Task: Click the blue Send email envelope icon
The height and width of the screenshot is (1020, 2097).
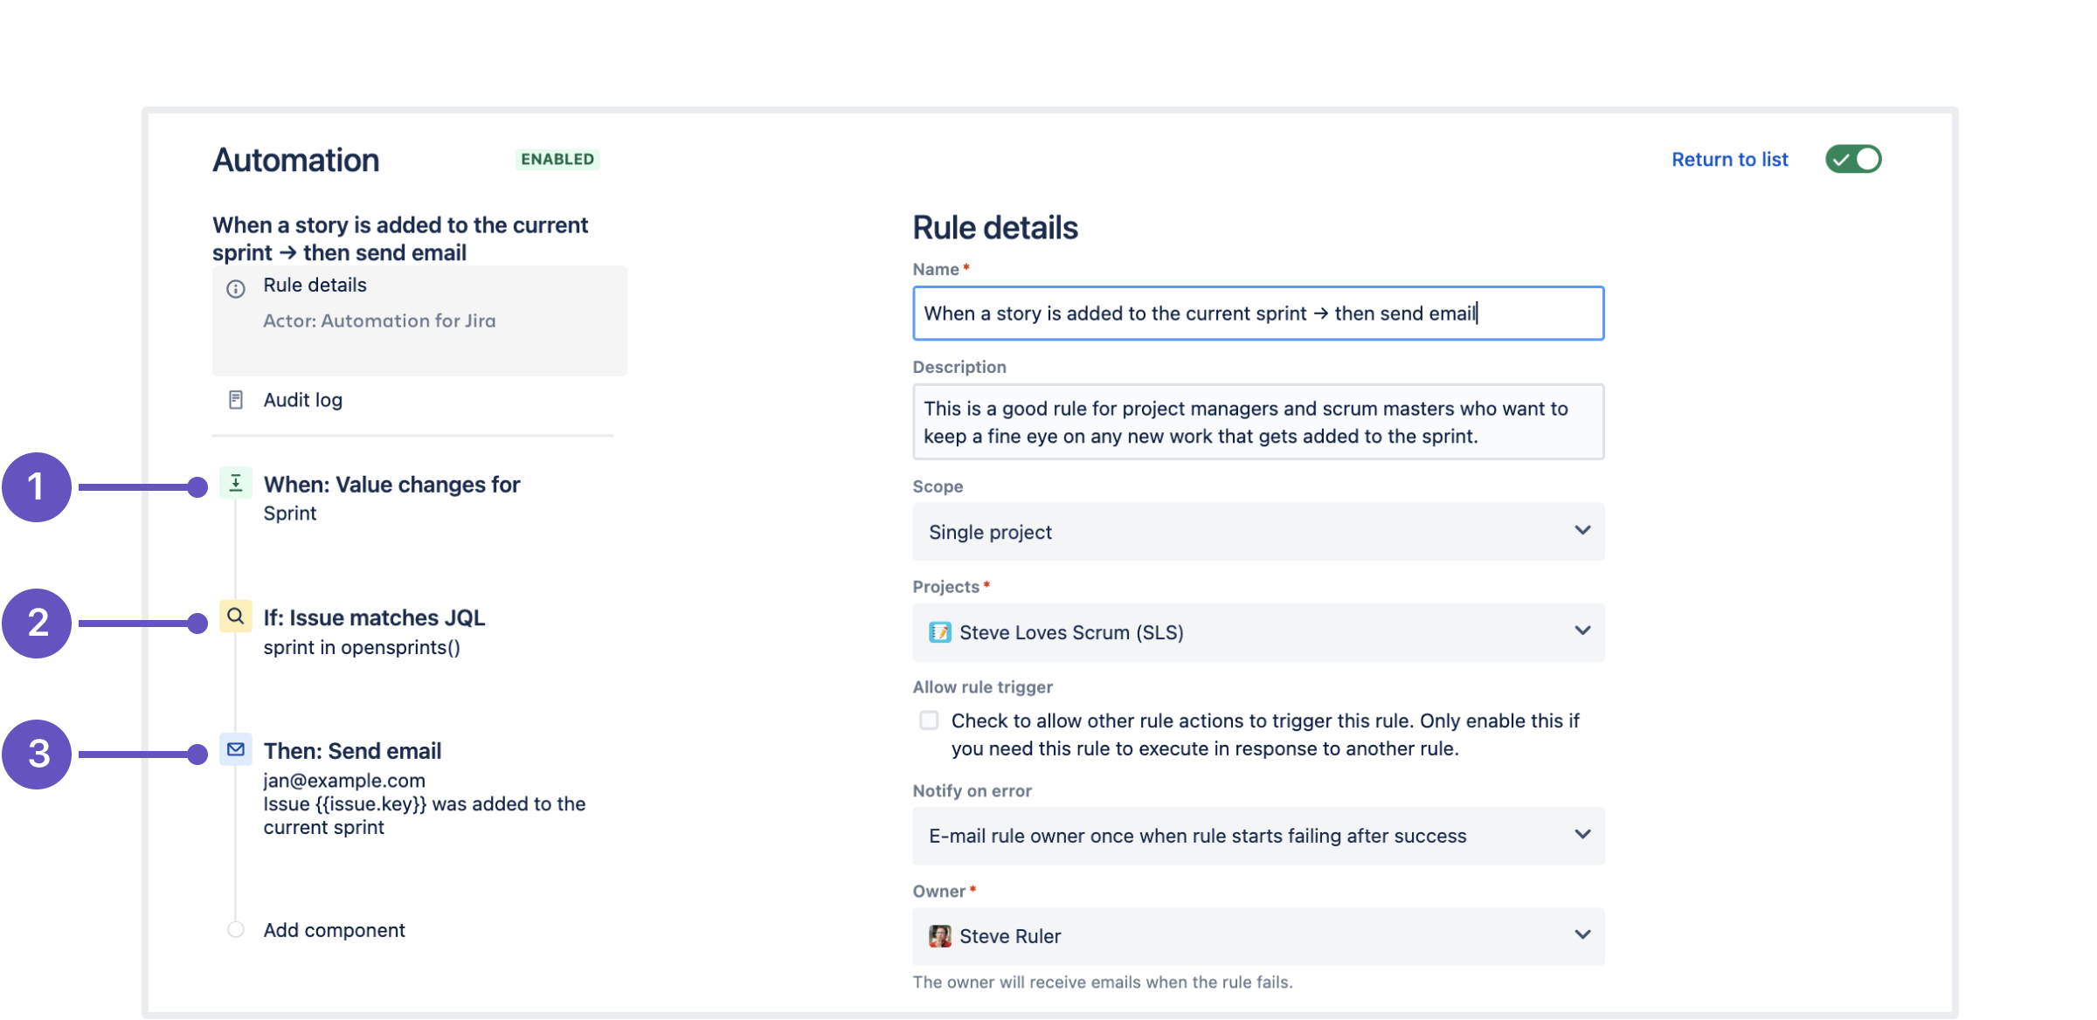Action: pyautogui.click(x=235, y=749)
